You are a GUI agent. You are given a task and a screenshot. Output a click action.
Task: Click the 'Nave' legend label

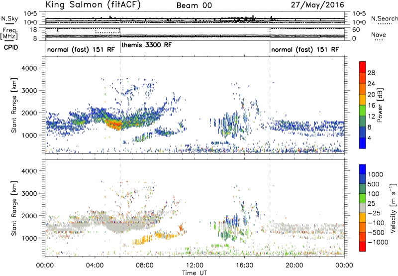click(379, 35)
